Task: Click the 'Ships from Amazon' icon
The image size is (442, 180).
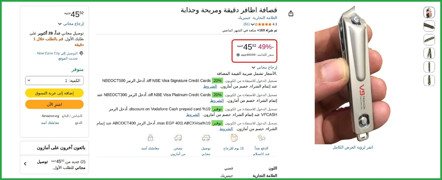Action: [x=178, y=138]
